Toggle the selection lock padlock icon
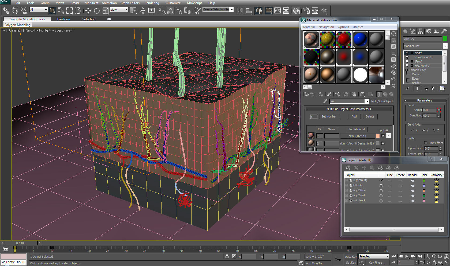The width and height of the screenshot is (450, 266). [227, 257]
